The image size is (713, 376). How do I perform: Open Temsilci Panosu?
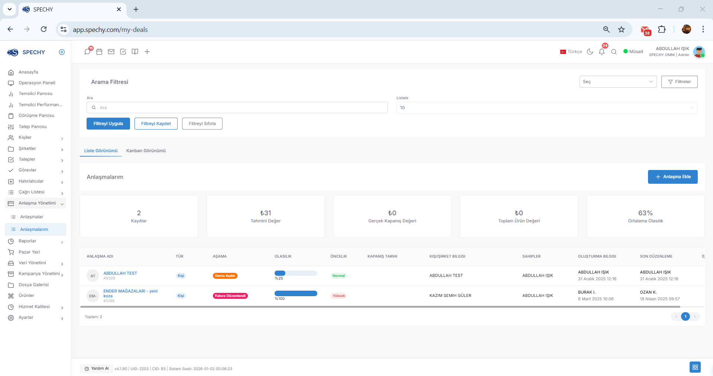tap(35, 94)
